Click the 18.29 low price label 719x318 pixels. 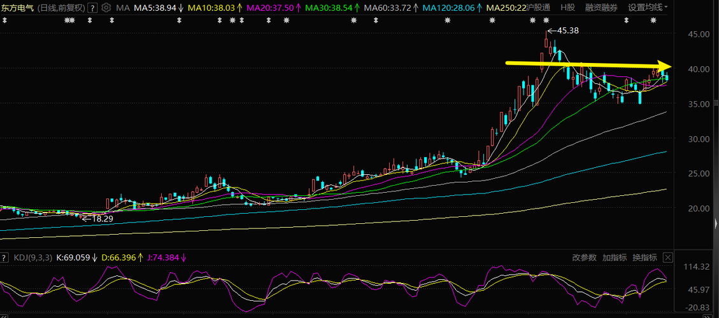coord(103,219)
